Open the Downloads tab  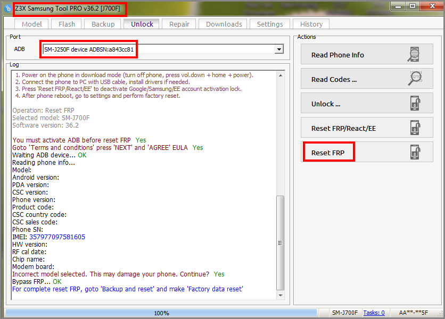[x=224, y=24]
